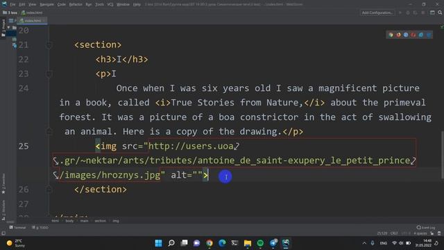Select main in the breadcrumb bar
444x250 pixels.
point(85,221)
